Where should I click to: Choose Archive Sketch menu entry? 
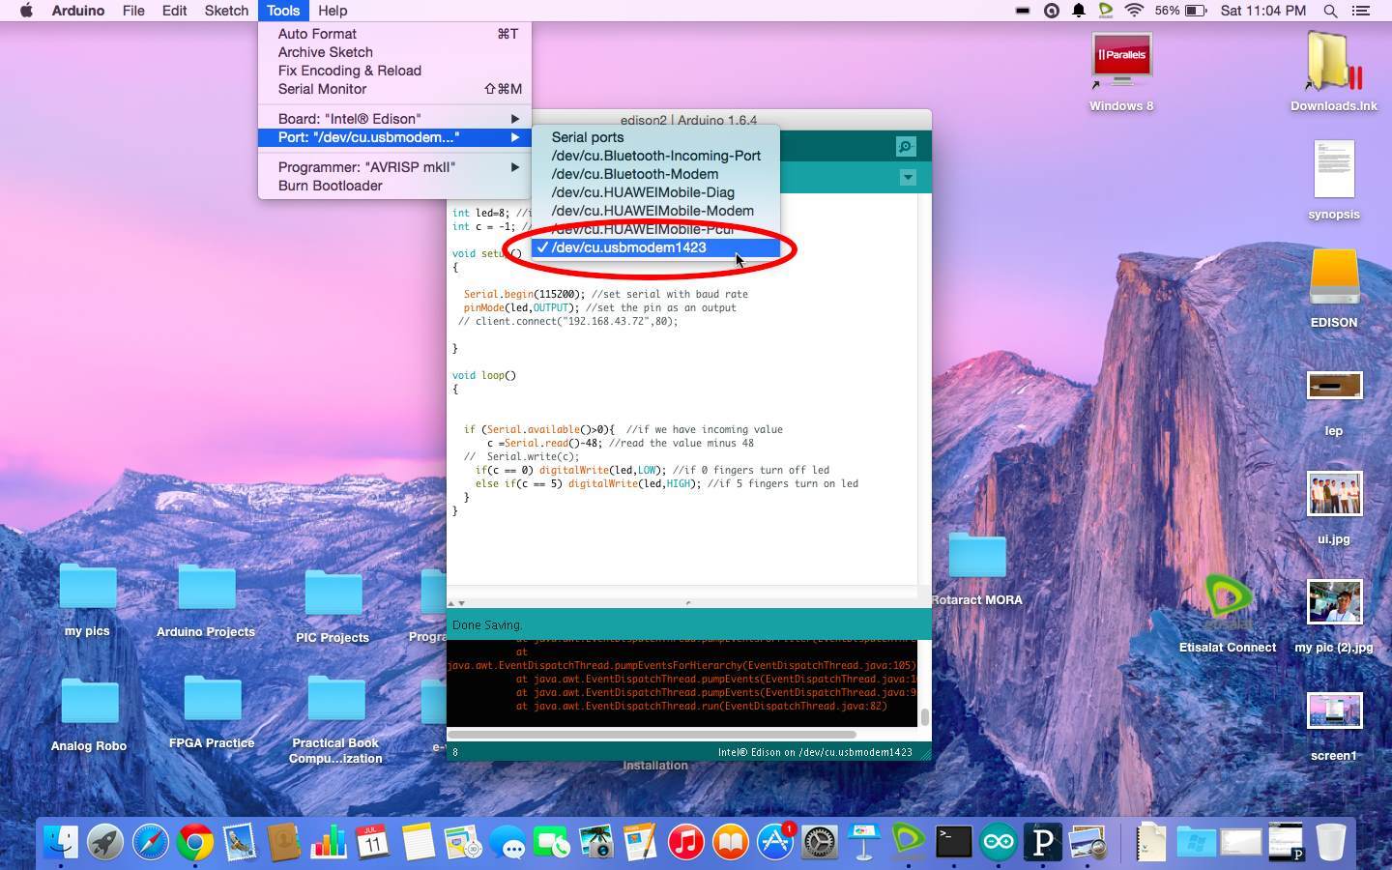pos(394,52)
